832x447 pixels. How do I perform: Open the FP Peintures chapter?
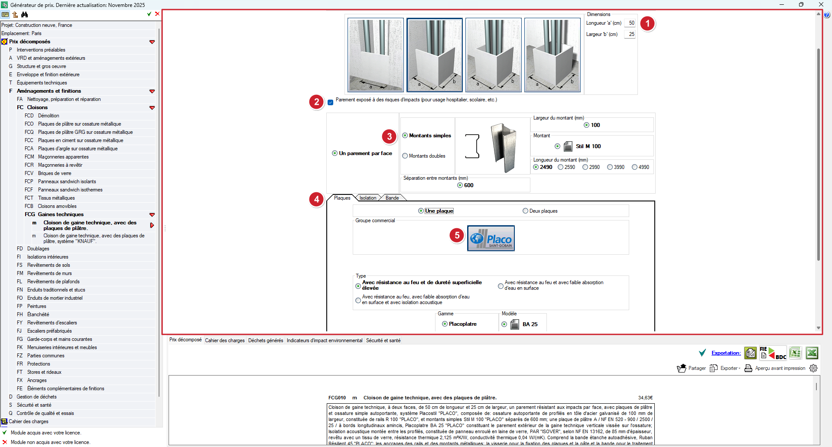click(x=36, y=306)
